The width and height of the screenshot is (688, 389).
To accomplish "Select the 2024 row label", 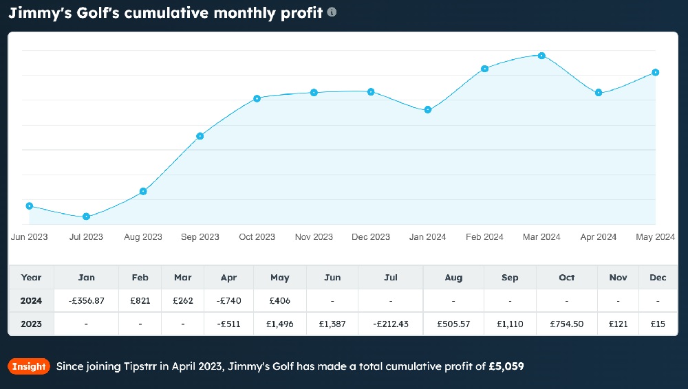I will click(x=32, y=301).
